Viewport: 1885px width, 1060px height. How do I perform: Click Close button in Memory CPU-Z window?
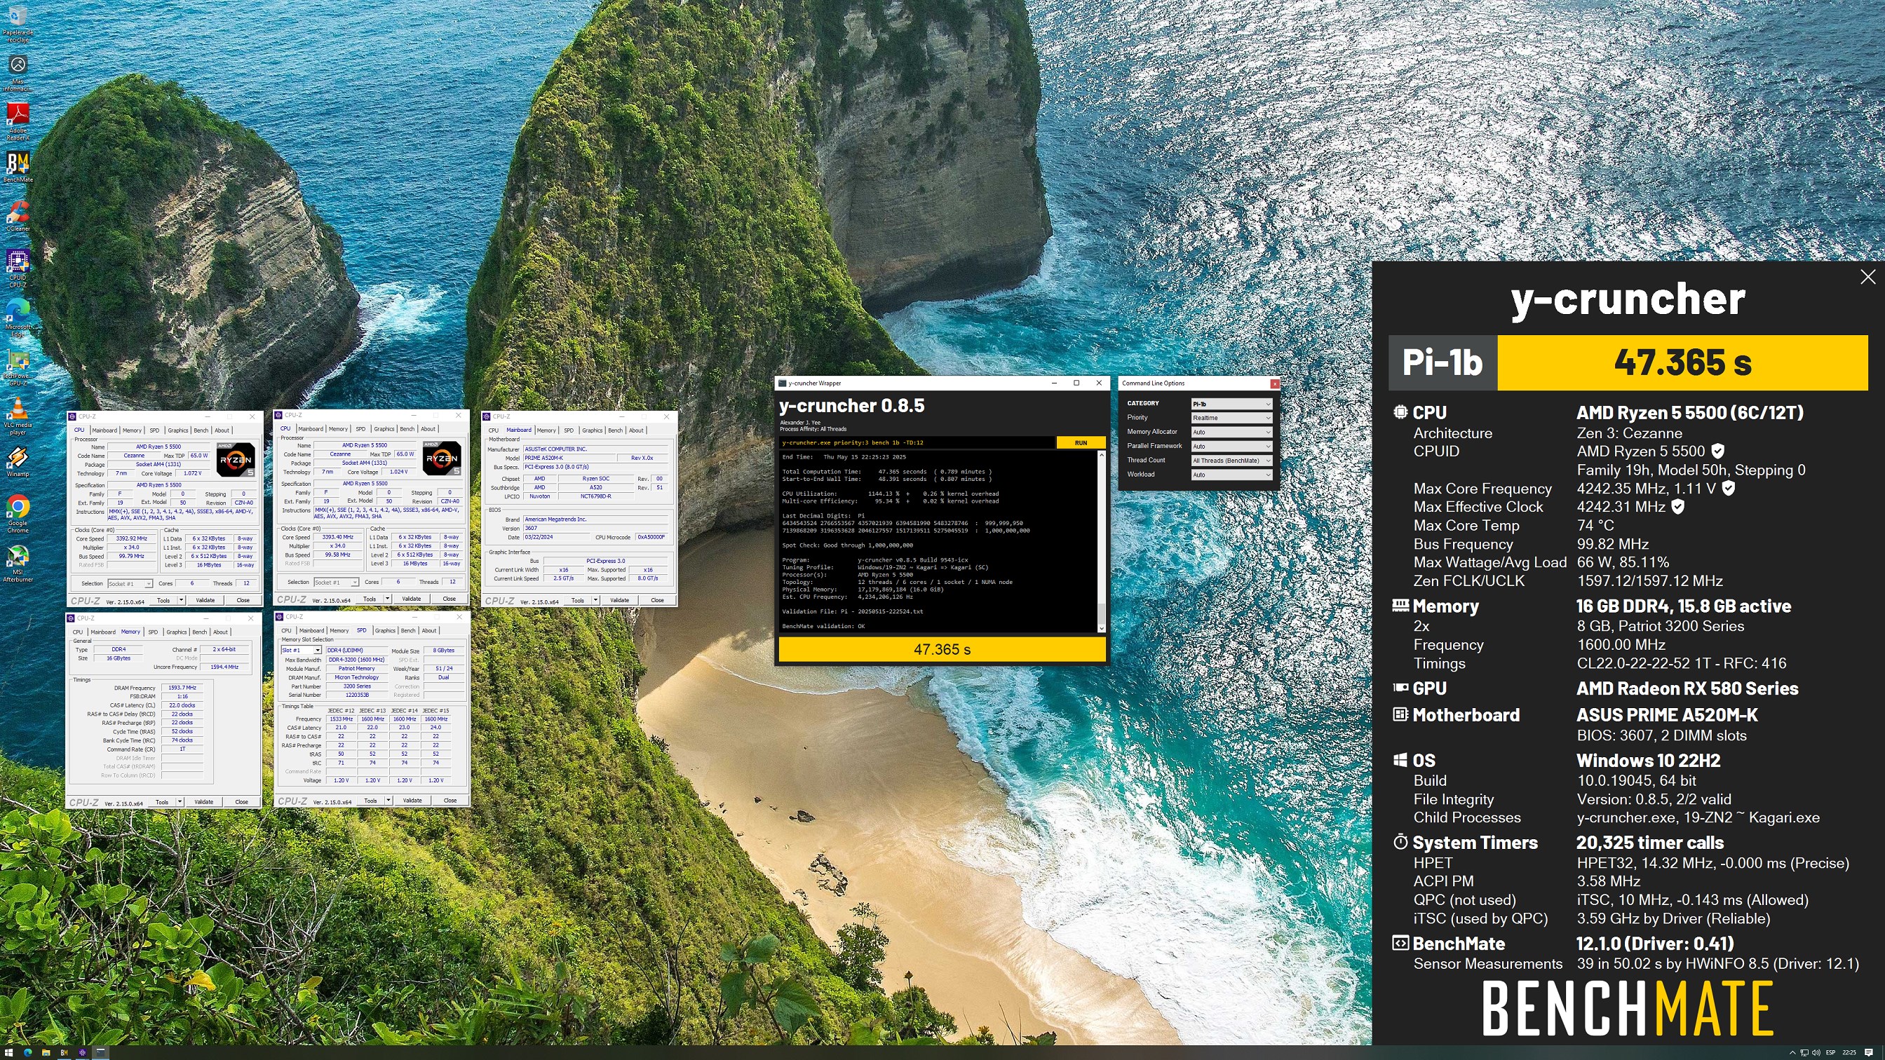[x=241, y=802]
